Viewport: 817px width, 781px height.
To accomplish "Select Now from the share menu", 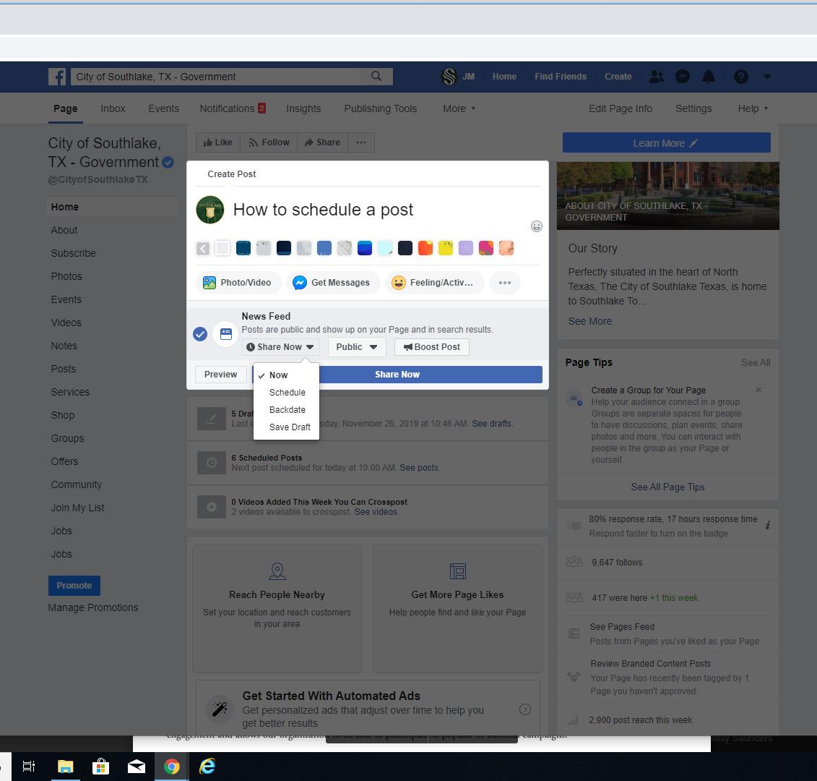I will 286,375.
